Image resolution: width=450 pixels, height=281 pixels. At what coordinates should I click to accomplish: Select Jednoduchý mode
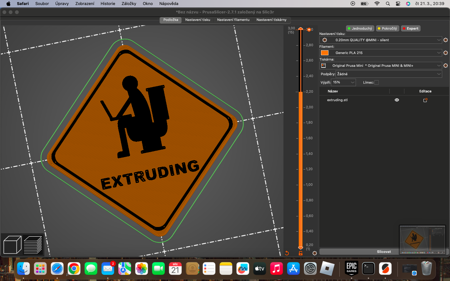click(360, 28)
